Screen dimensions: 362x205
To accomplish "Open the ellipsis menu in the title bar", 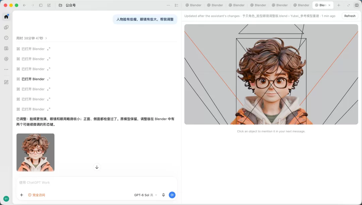I will click(x=168, y=5).
